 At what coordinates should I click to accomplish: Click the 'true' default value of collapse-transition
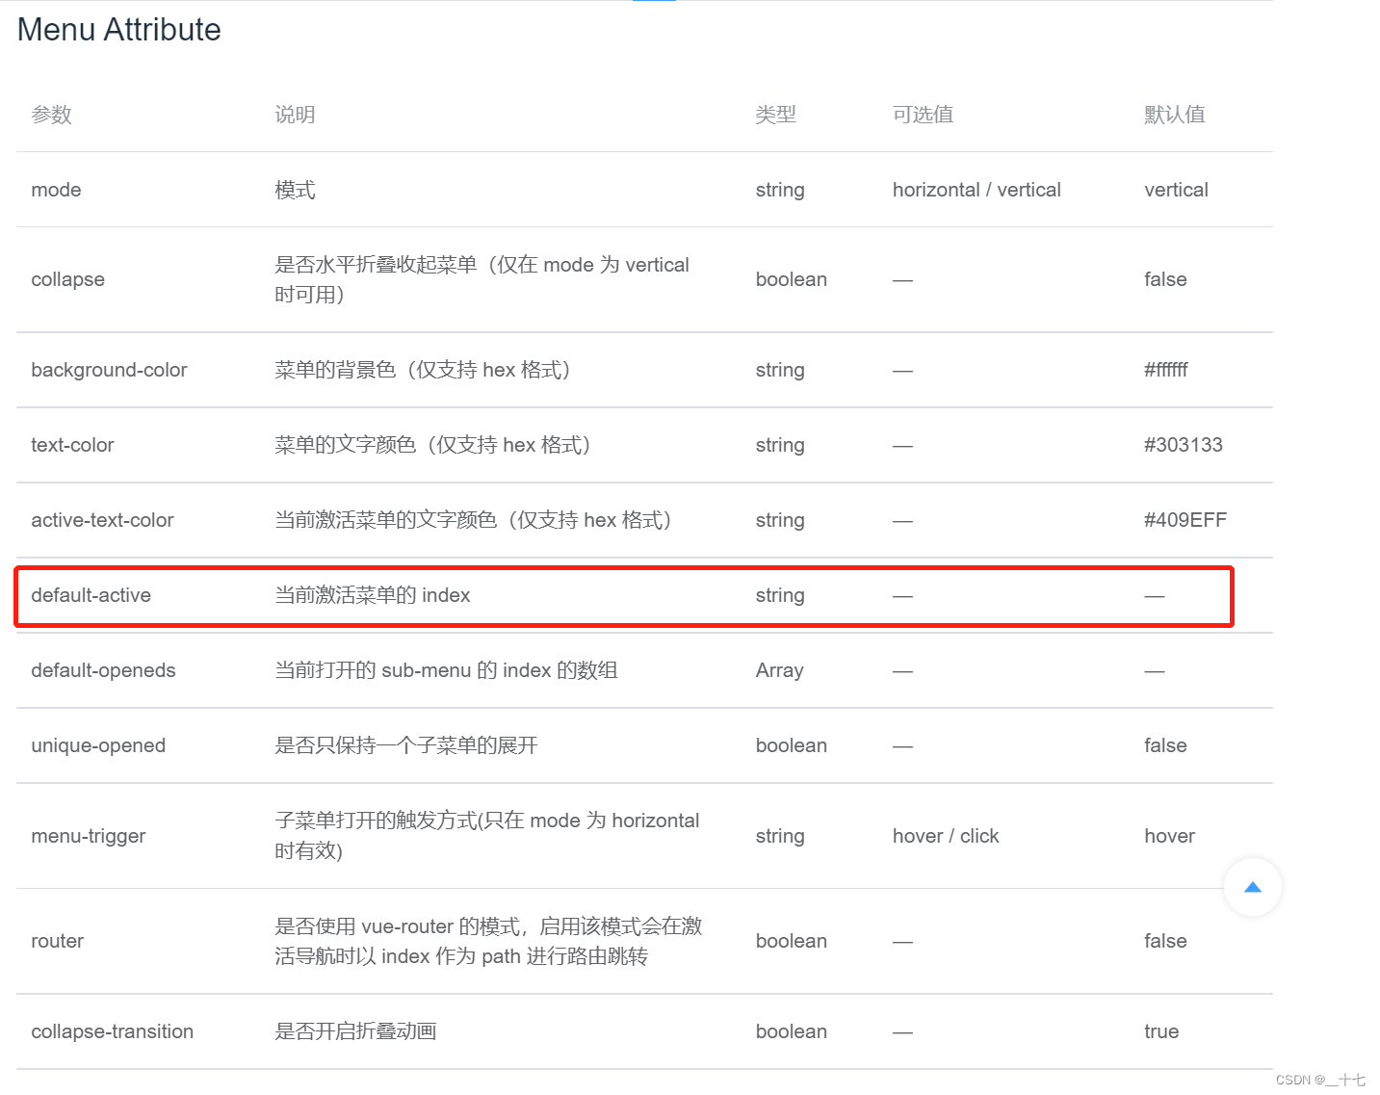(x=1161, y=1031)
